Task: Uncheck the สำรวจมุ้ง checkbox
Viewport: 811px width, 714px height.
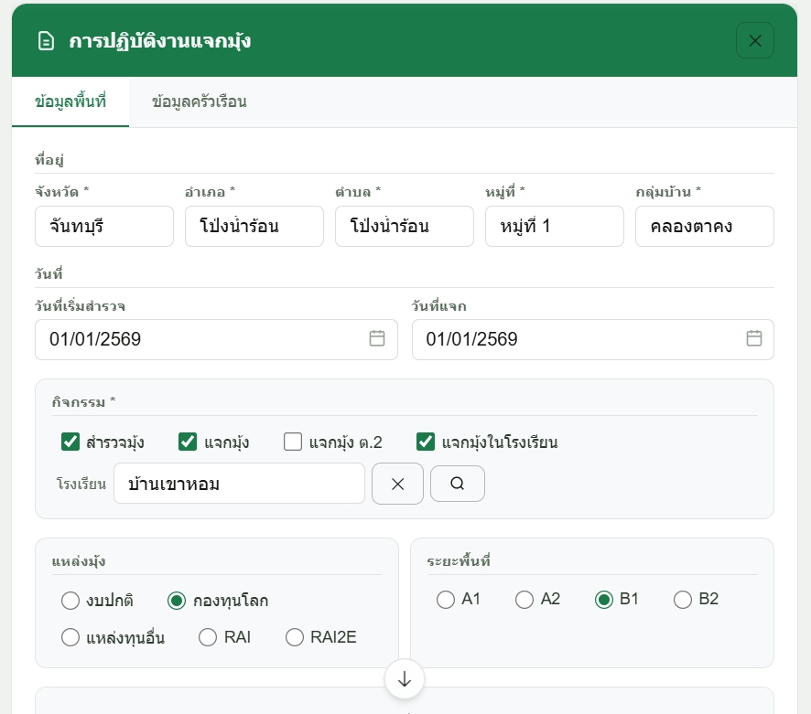Action: pyautogui.click(x=70, y=442)
